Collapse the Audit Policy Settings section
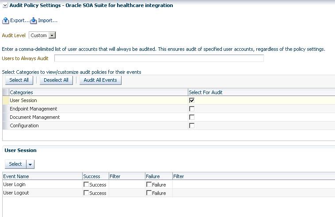Image resolution: width=335 pixels, height=217 pixels. [x=5, y=6]
